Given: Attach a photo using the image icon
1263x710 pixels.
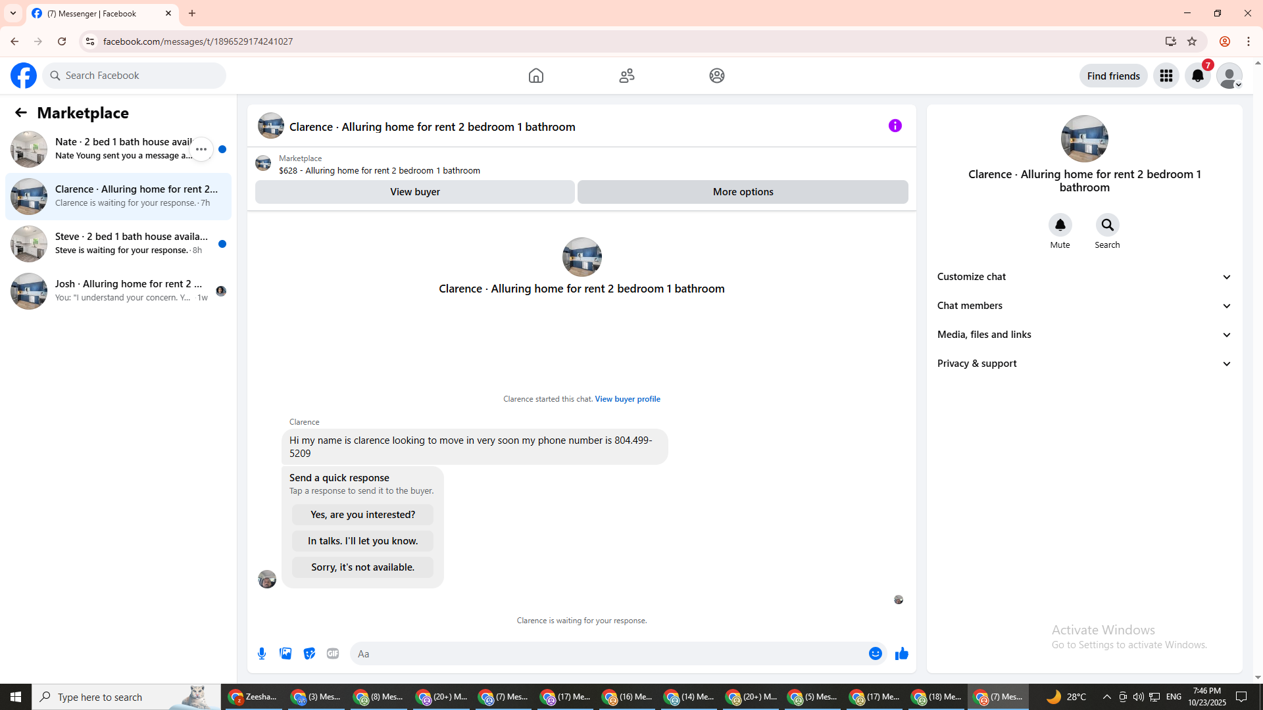Looking at the screenshot, I should pyautogui.click(x=285, y=653).
